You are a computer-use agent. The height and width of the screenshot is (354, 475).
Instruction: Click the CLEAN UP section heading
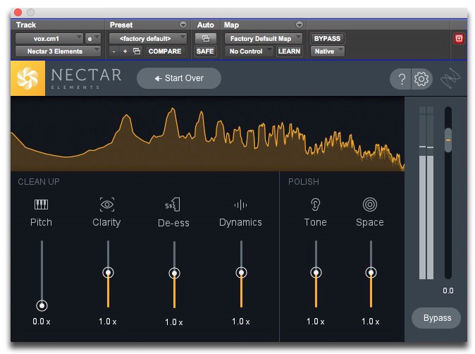point(39,182)
